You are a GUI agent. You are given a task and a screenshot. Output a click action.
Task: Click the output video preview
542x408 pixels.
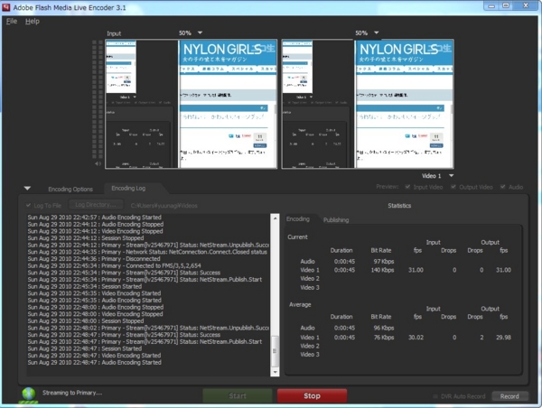pyautogui.click(x=368, y=104)
